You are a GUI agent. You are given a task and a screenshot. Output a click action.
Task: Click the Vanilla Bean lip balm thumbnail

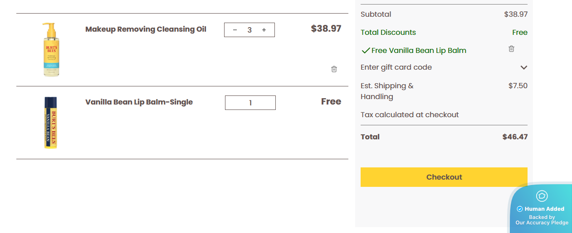pos(50,123)
